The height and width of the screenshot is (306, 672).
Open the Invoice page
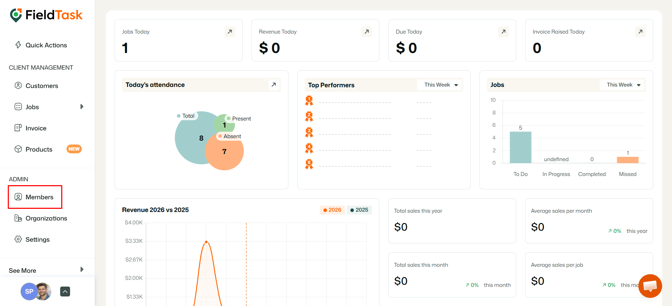point(36,128)
